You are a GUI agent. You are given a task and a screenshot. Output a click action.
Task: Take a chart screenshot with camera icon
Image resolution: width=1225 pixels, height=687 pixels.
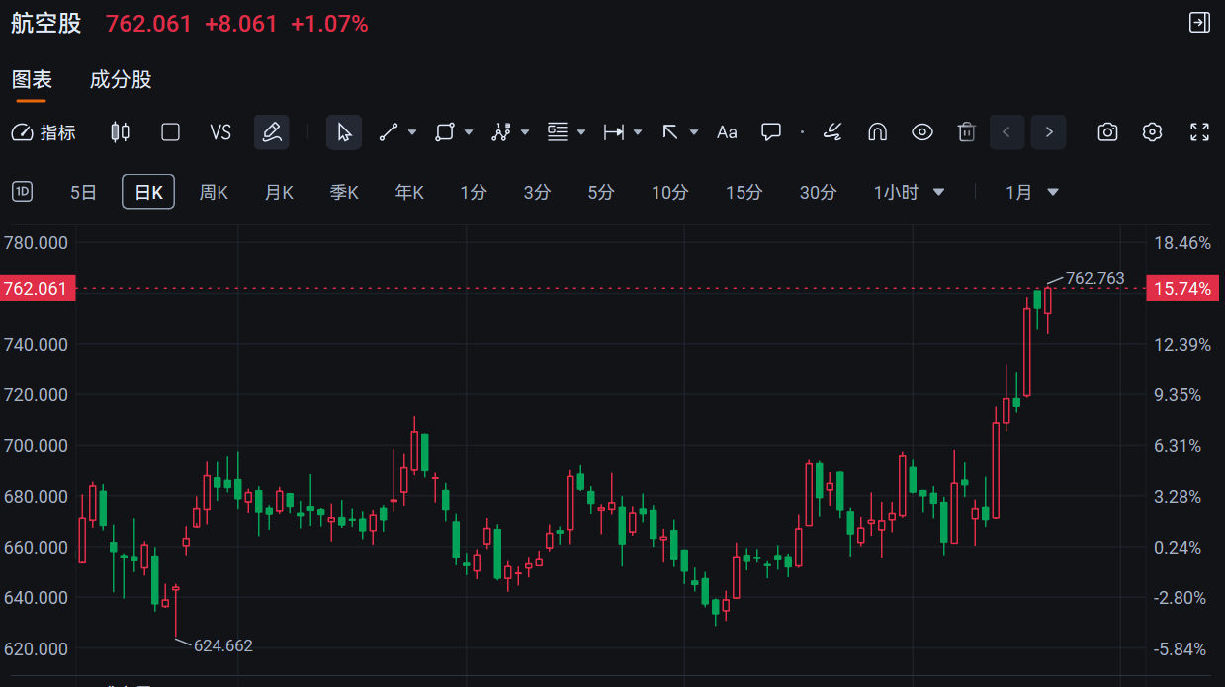(1108, 132)
